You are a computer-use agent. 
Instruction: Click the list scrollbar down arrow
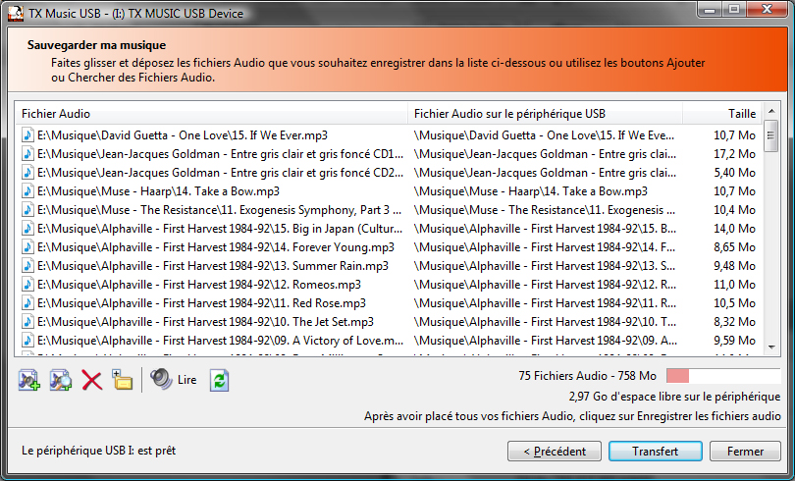[771, 347]
